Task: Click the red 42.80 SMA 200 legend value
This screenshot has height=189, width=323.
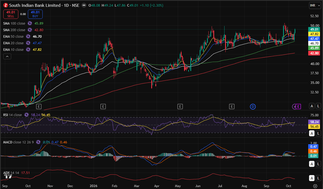Action: tap(39, 30)
